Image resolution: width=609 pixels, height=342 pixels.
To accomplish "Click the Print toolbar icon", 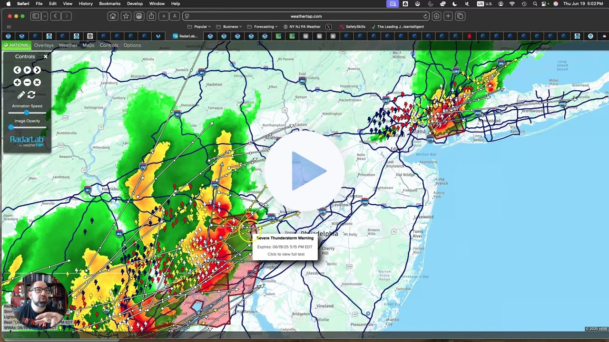I will click(x=139, y=16).
